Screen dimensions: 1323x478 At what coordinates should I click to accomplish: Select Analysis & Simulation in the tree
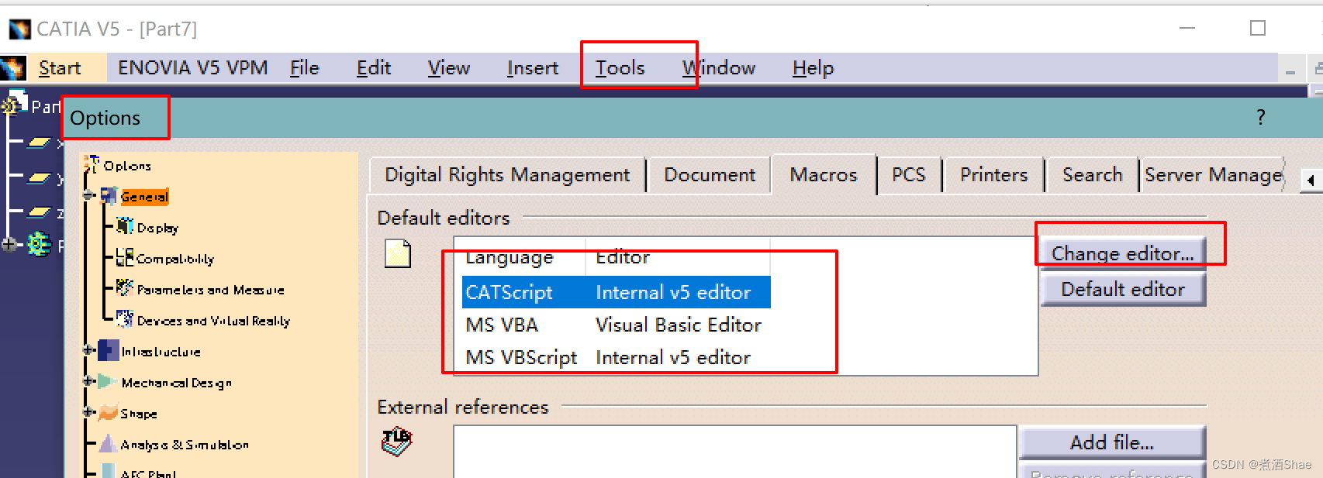[x=185, y=445]
